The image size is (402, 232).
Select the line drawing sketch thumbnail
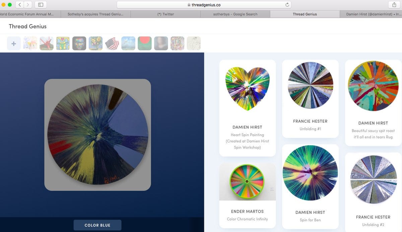(x=194, y=44)
